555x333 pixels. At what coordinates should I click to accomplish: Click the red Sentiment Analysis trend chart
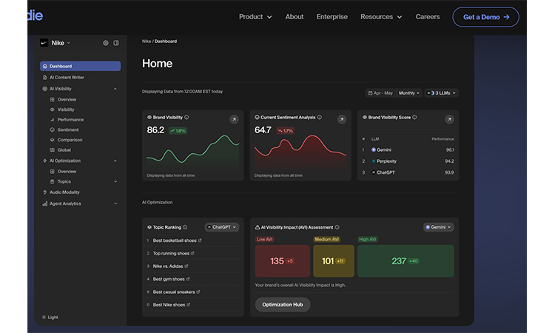tap(300, 152)
